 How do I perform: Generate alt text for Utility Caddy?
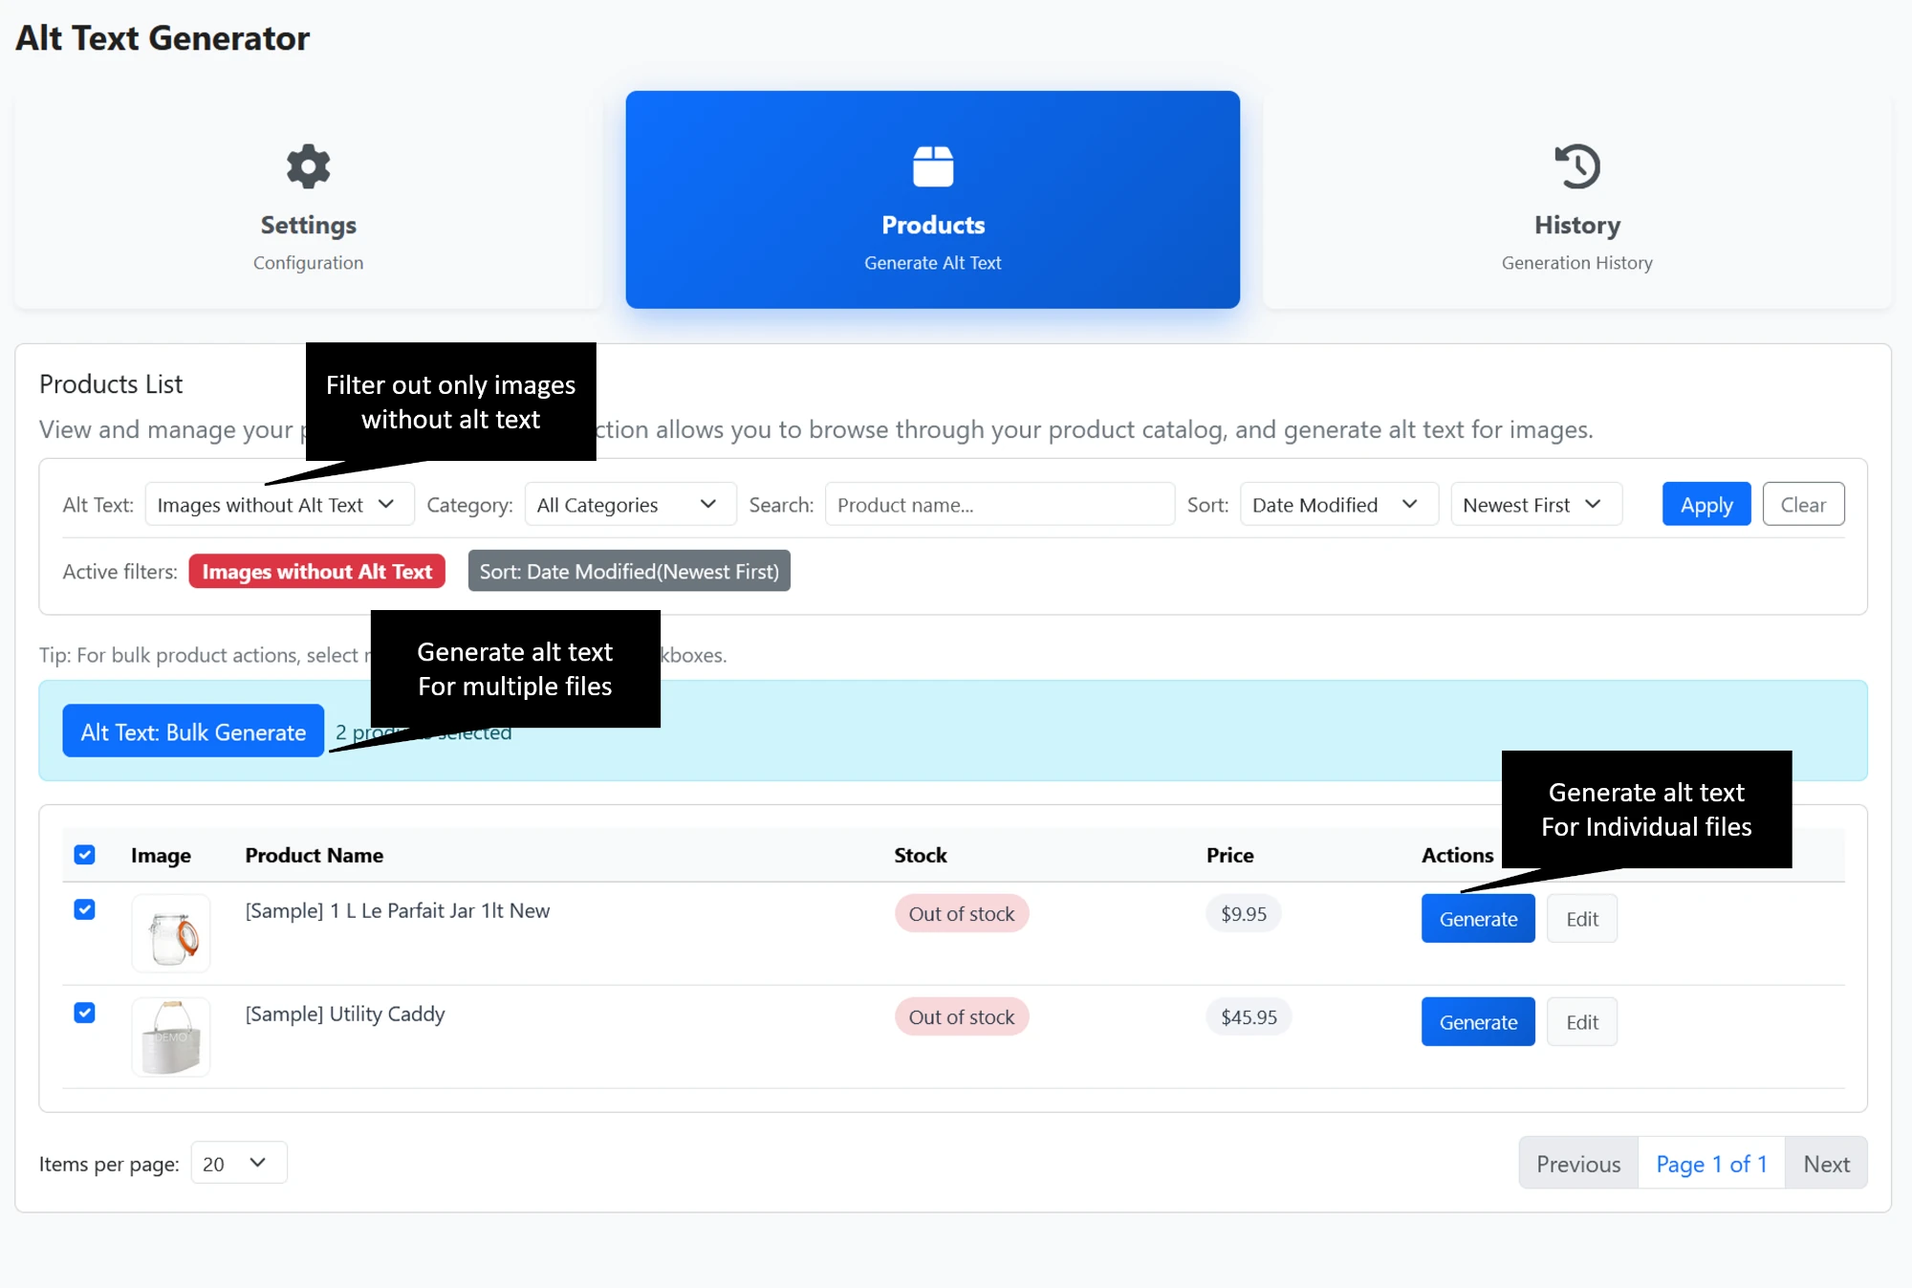tap(1477, 1021)
